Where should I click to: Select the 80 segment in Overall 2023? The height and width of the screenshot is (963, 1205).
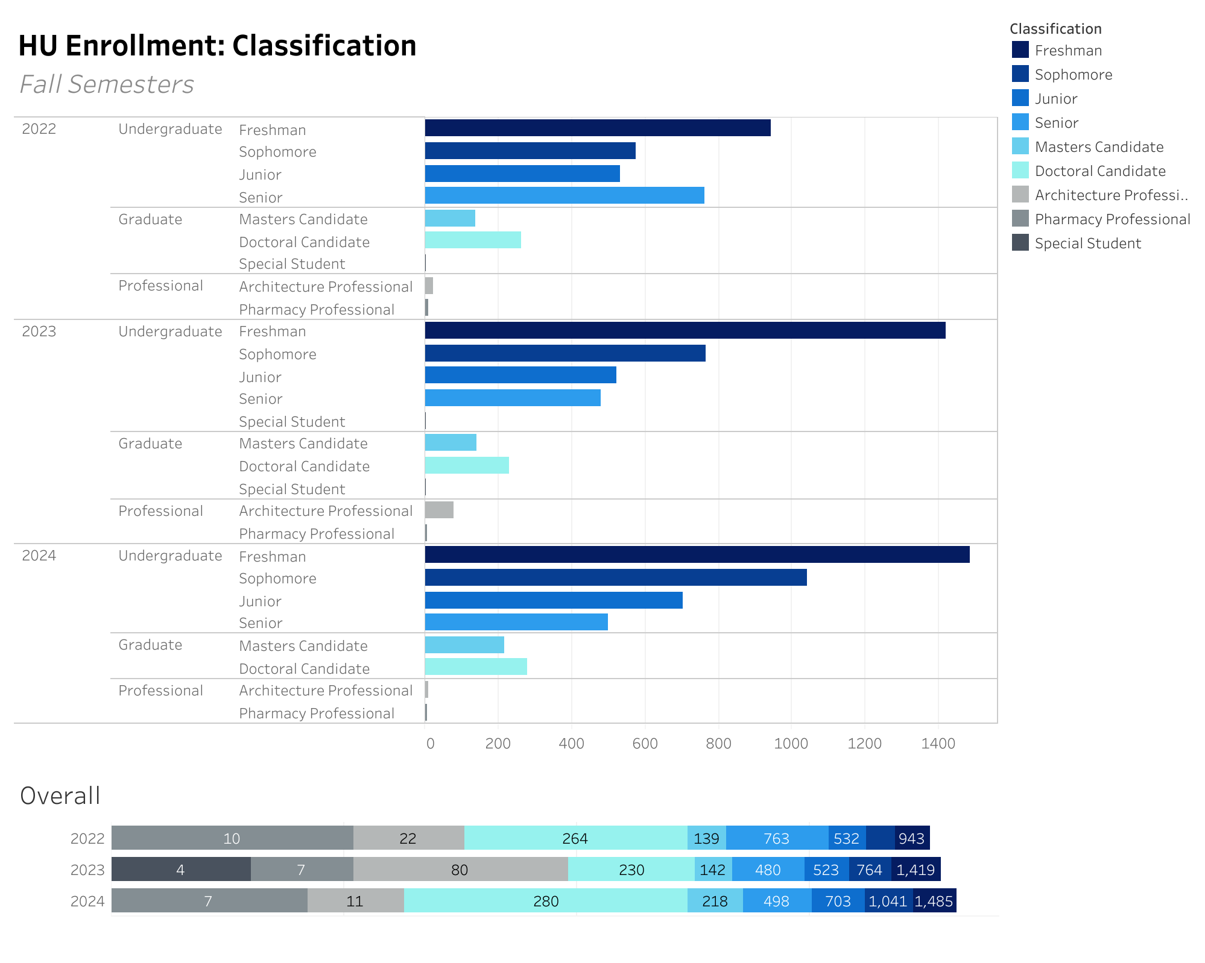[460, 870]
